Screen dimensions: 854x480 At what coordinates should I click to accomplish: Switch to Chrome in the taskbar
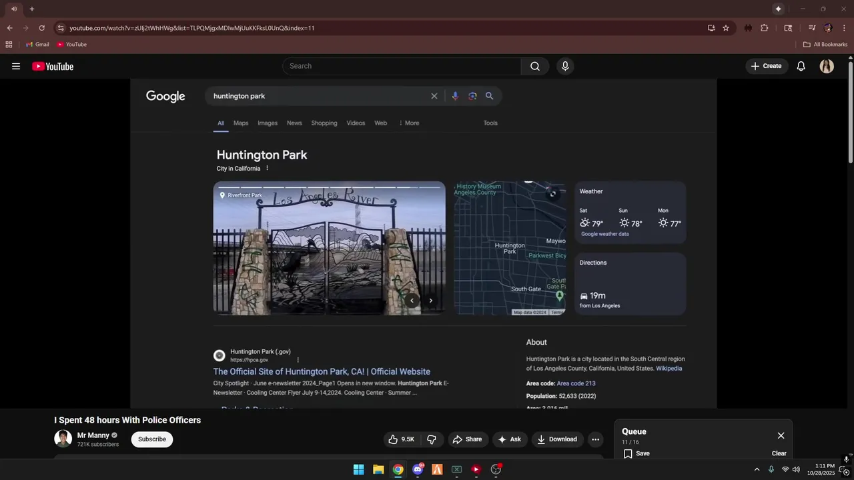[398, 469]
